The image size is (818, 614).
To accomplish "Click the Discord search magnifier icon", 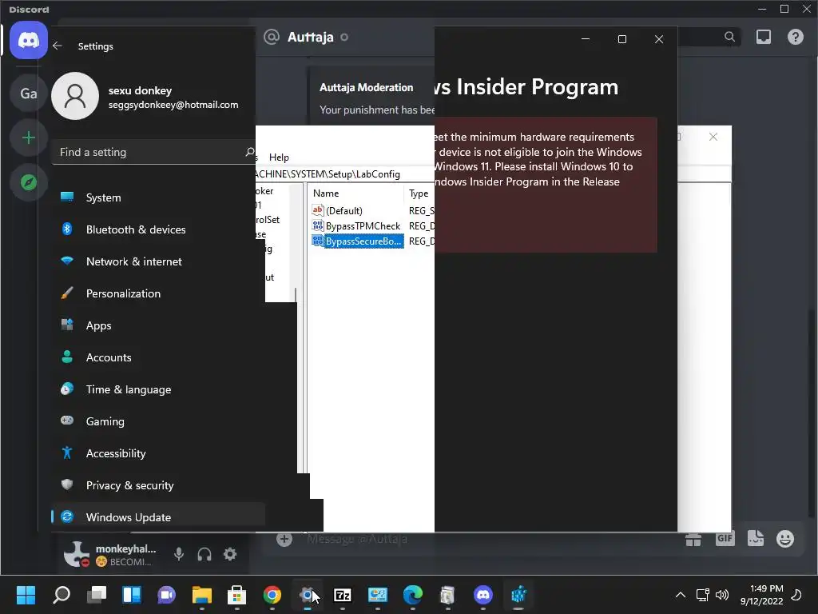I will pos(730,37).
